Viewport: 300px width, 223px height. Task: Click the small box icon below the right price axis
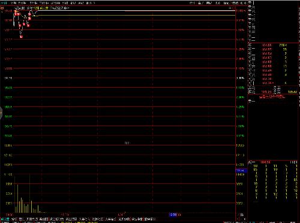tap(242, 215)
